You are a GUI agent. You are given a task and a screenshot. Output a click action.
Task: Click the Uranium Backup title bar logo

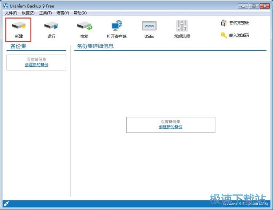(x=5, y=6)
